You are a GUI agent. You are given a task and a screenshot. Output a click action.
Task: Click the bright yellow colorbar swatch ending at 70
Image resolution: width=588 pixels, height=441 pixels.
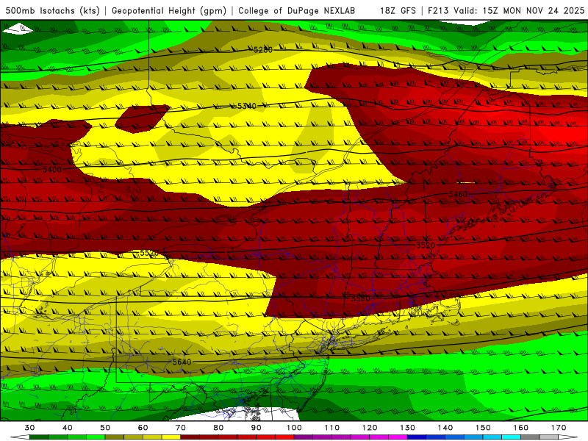171,437
